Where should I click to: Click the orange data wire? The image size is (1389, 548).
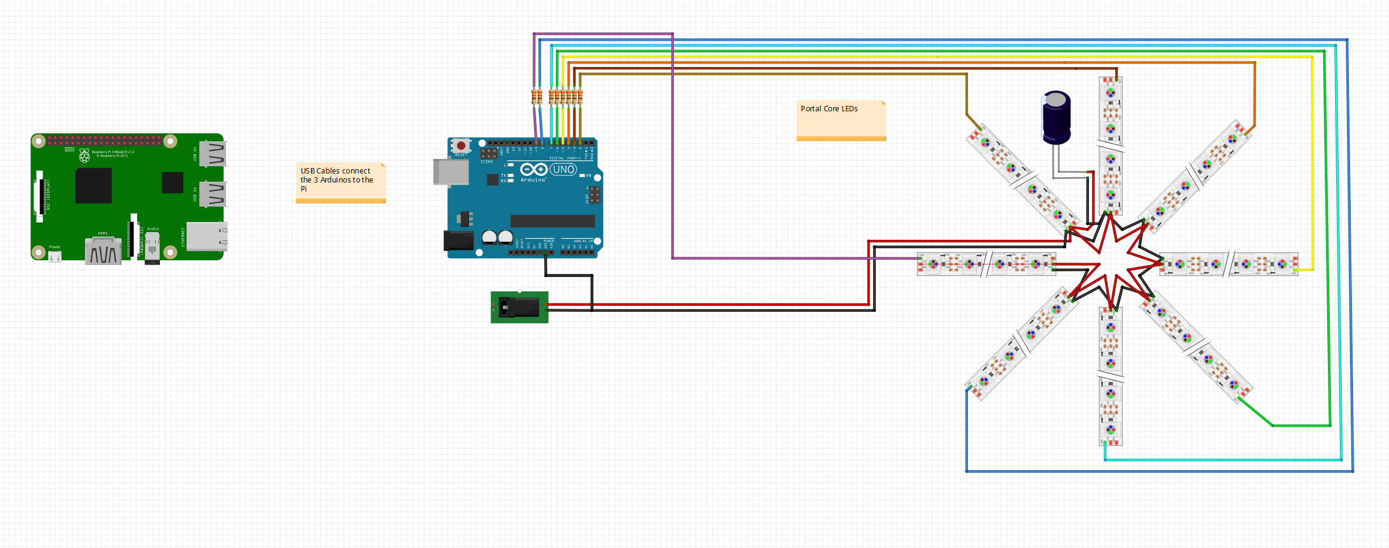pos(910,63)
